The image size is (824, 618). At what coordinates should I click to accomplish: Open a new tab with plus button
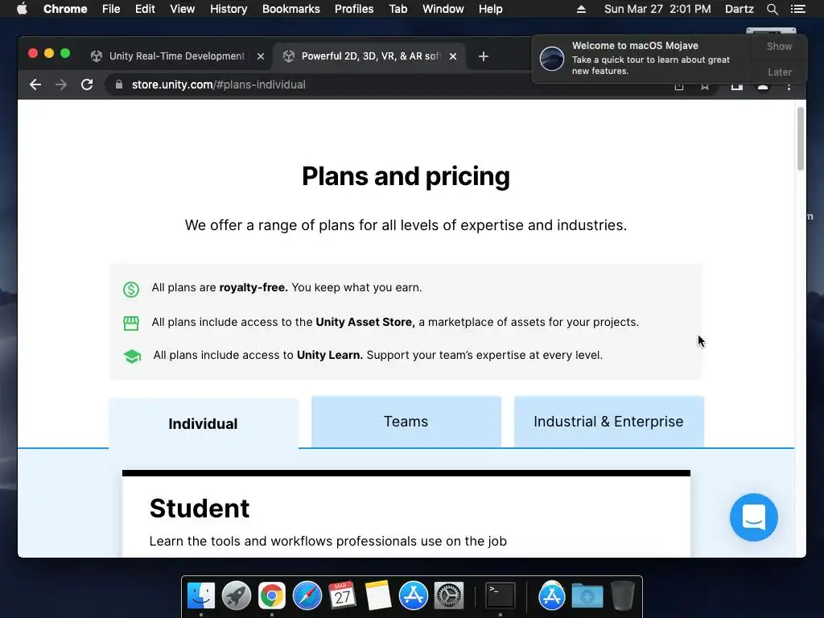tap(484, 56)
